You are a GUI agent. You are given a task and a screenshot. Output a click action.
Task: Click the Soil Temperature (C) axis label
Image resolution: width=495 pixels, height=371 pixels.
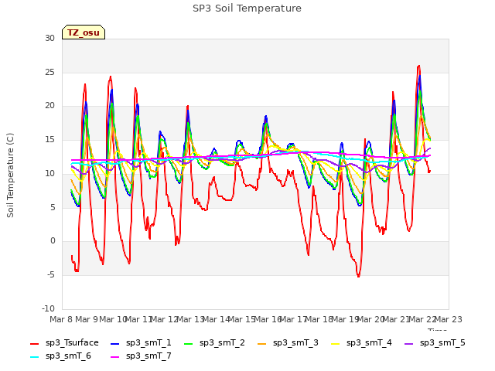coord(10,175)
